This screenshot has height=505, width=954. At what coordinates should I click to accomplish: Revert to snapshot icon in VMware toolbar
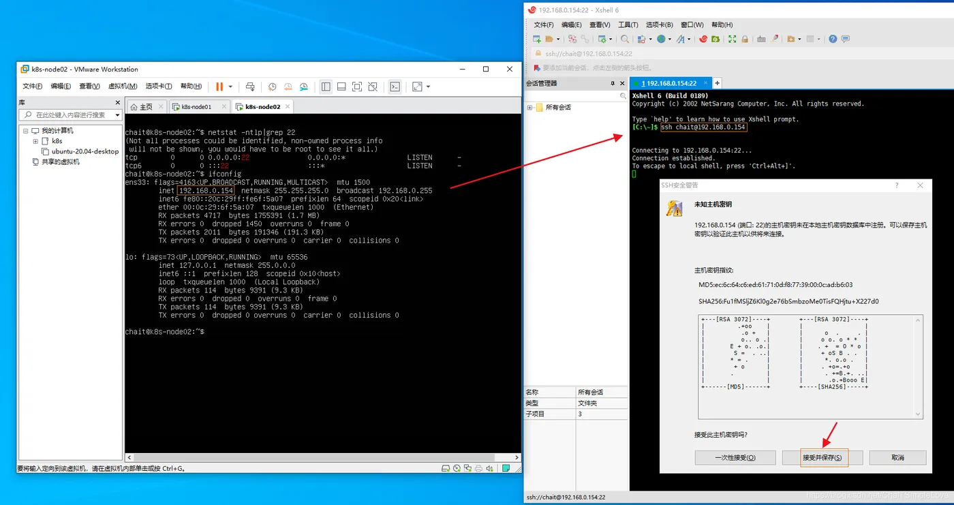point(288,87)
